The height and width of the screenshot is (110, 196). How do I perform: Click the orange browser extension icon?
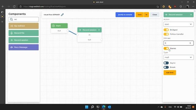pos(164,6)
